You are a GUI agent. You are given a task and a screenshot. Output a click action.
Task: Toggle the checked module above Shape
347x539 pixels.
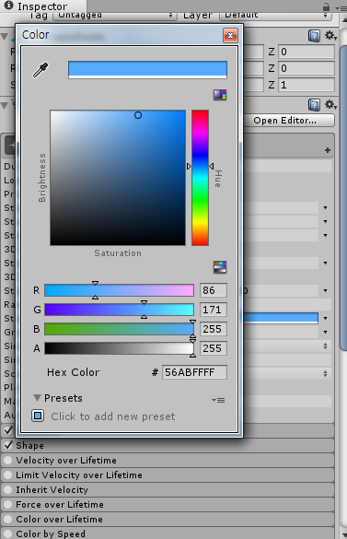(8, 430)
